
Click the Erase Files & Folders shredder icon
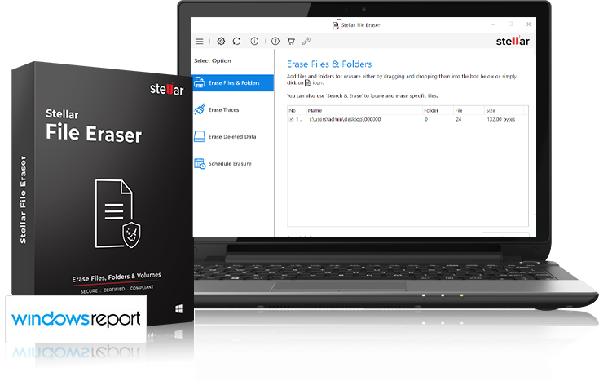[200, 82]
